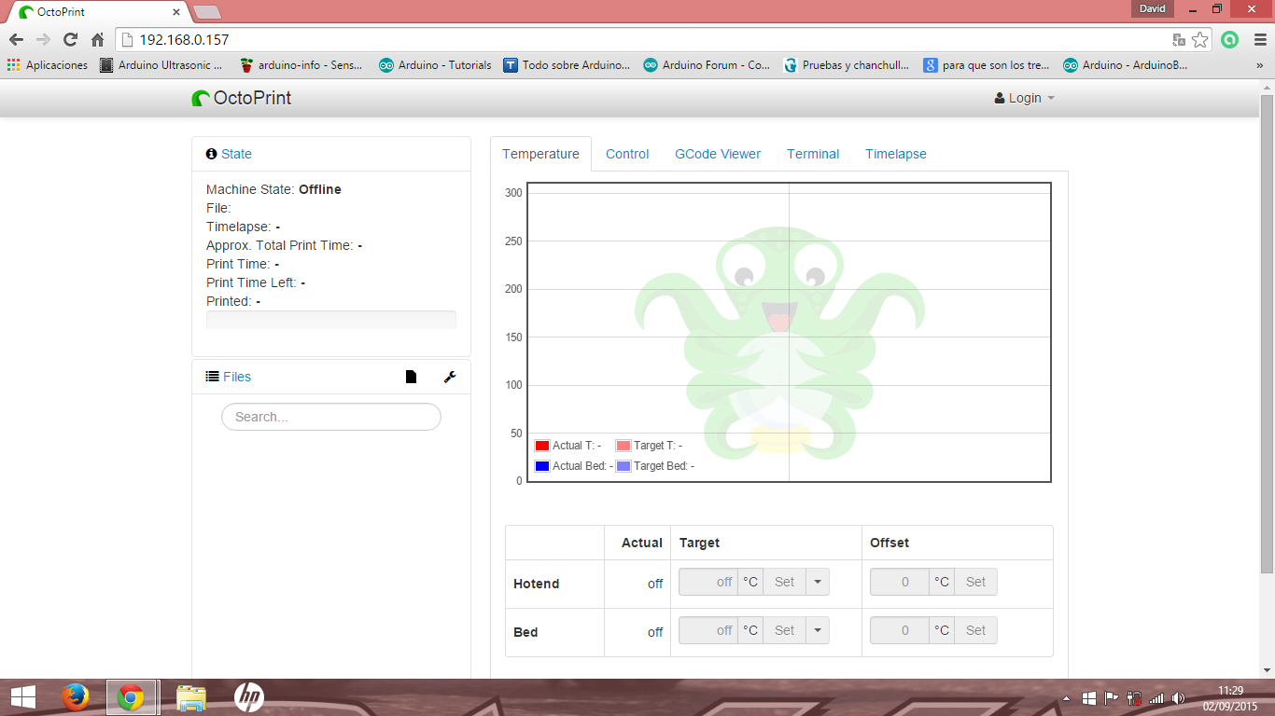Launch Firefox from the taskbar
The height and width of the screenshot is (716, 1275).
[75, 697]
